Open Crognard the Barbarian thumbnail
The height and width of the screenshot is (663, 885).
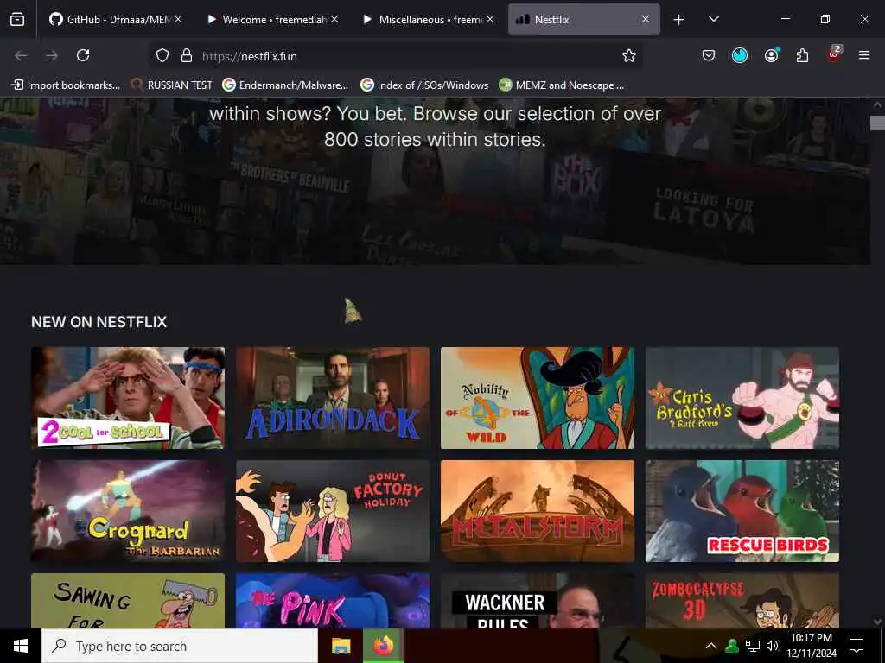coord(128,511)
